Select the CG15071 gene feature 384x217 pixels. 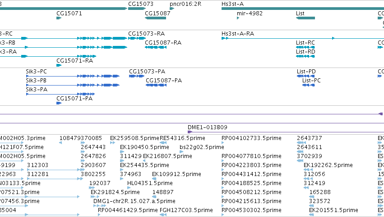[59, 18]
